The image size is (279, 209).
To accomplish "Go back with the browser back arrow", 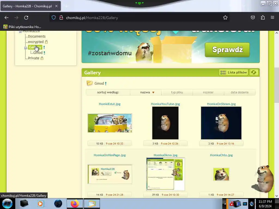I will [7, 18].
